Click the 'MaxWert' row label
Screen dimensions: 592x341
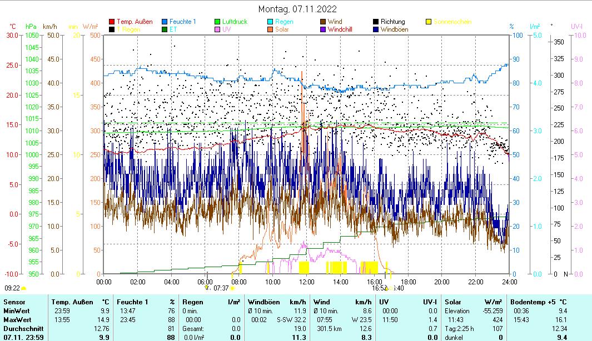pyautogui.click(x=17, y=320)
